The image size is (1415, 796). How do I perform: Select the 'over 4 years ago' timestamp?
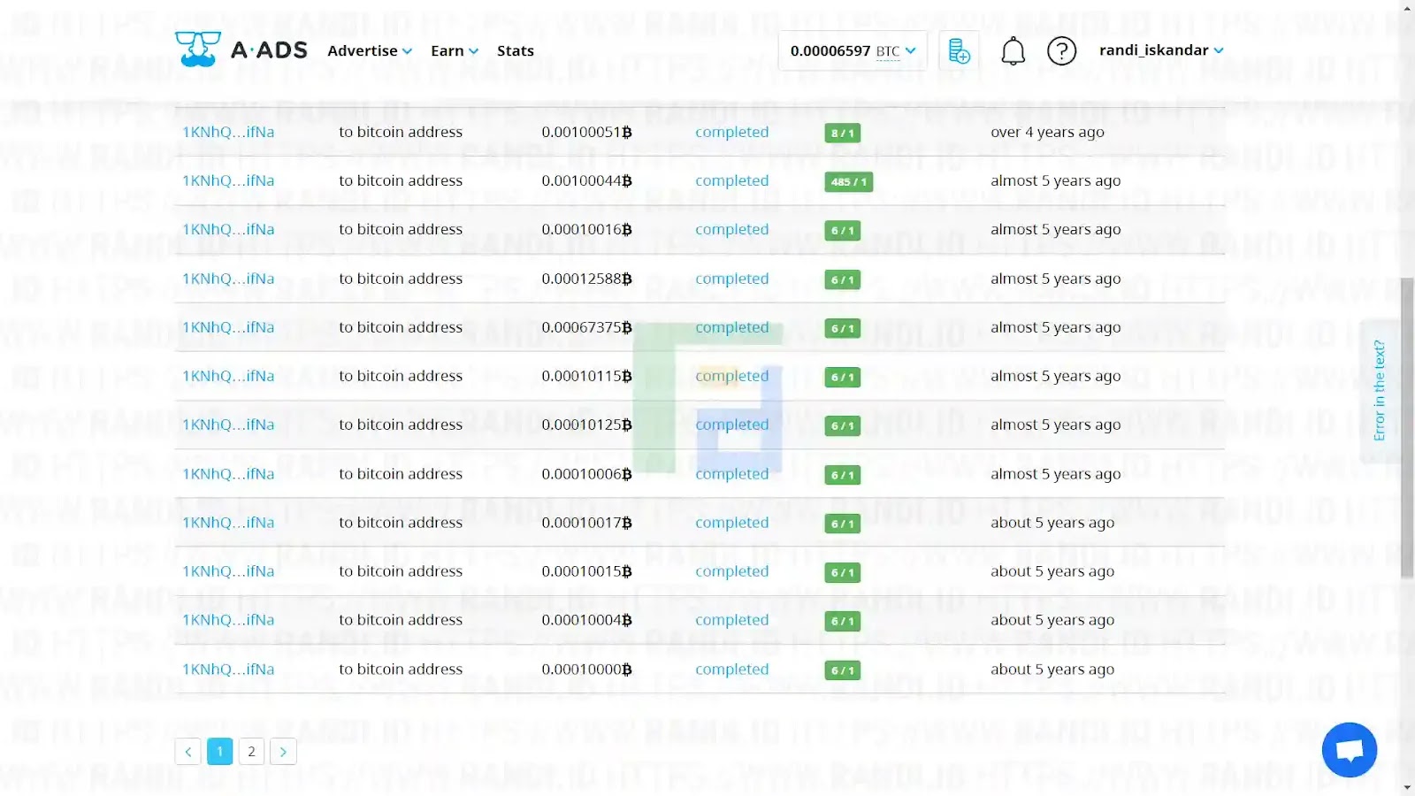pyautogui.click(x=1047, y=132)
